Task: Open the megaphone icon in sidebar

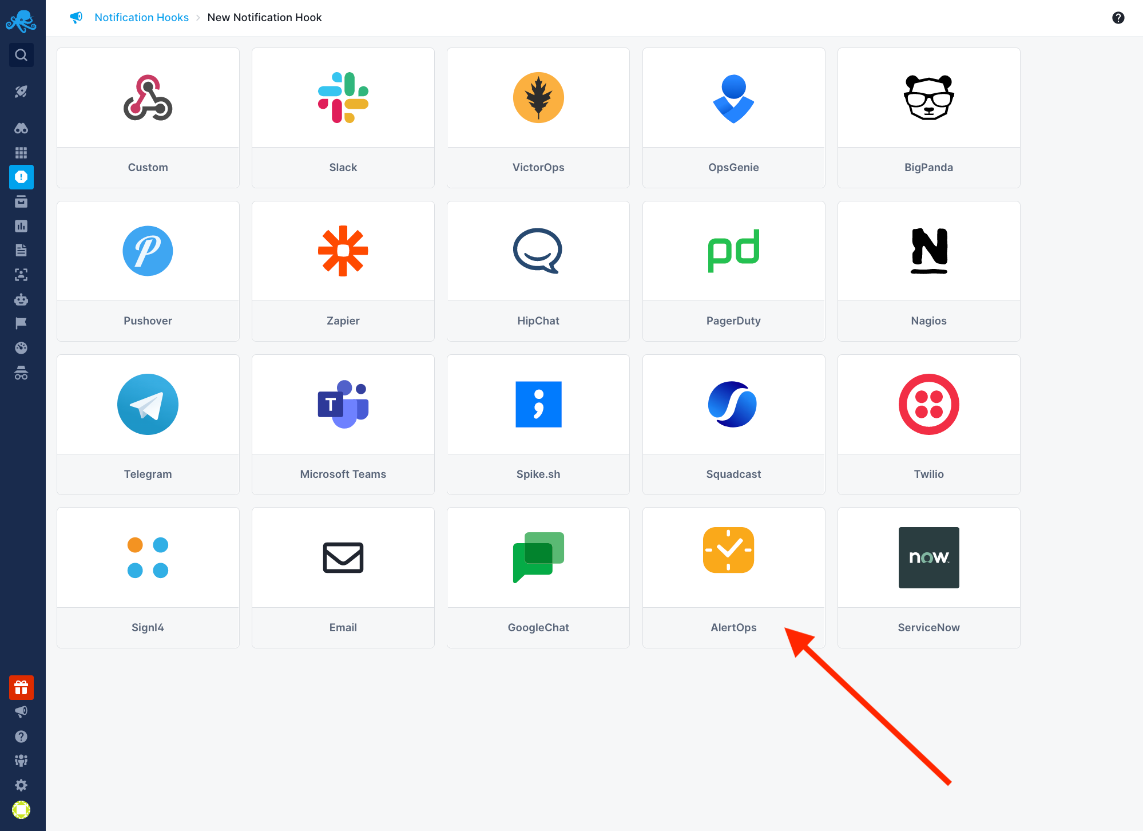Action: coord(21,712)
